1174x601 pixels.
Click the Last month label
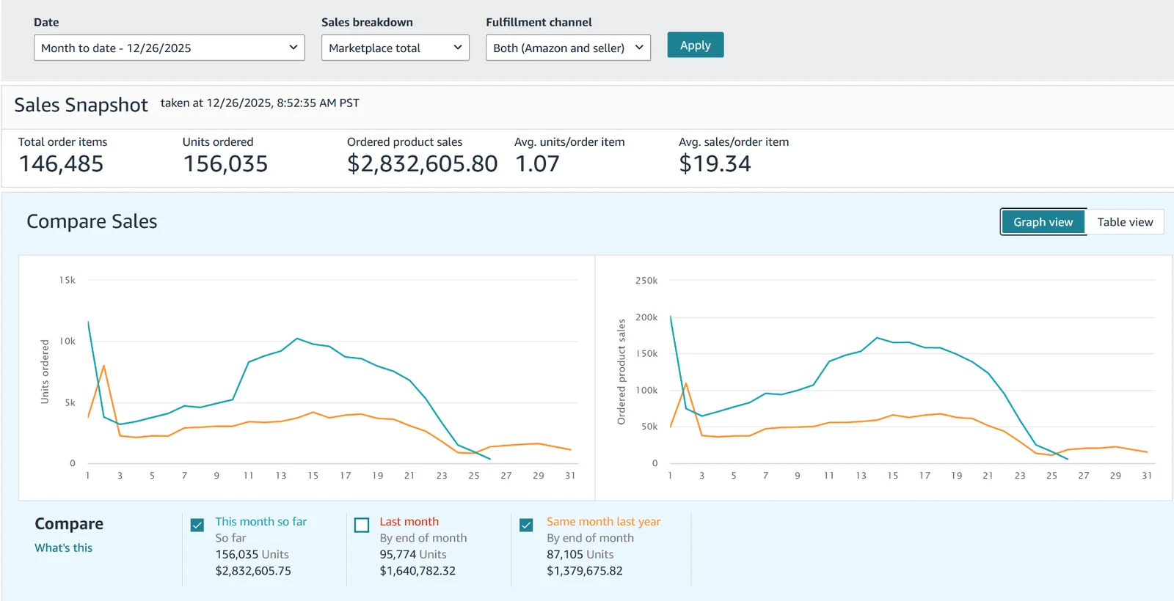coord(409,521)
